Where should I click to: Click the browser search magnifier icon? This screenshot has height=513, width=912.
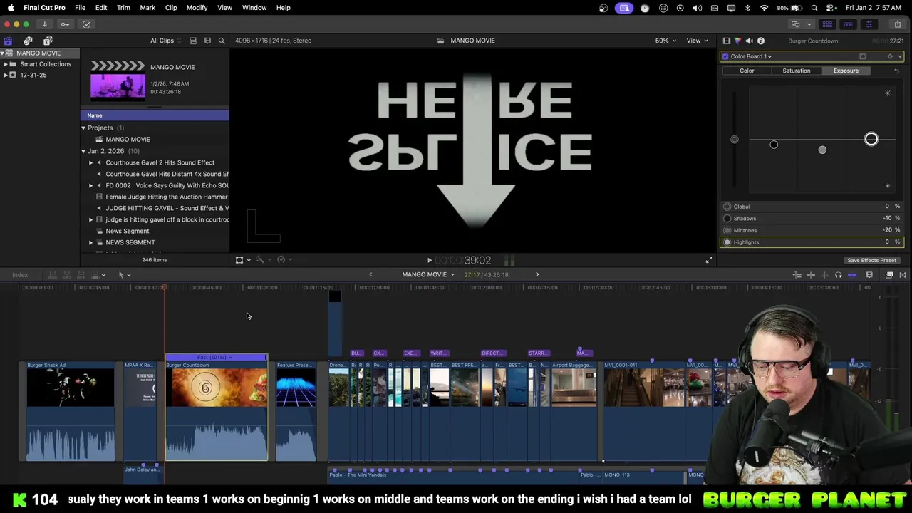(222, 41)
